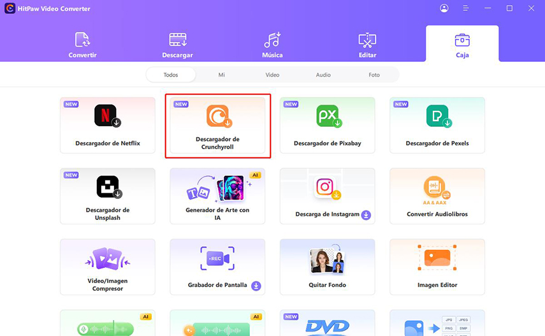Click download arrow beside Grabador de Pantalla
Viewport: 545px width, 336px height.
pos(256,286)
